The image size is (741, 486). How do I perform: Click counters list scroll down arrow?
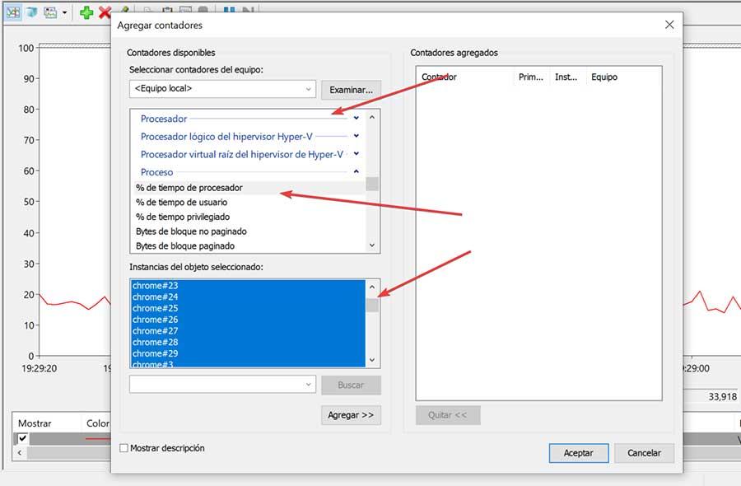[x=372, y=245]
